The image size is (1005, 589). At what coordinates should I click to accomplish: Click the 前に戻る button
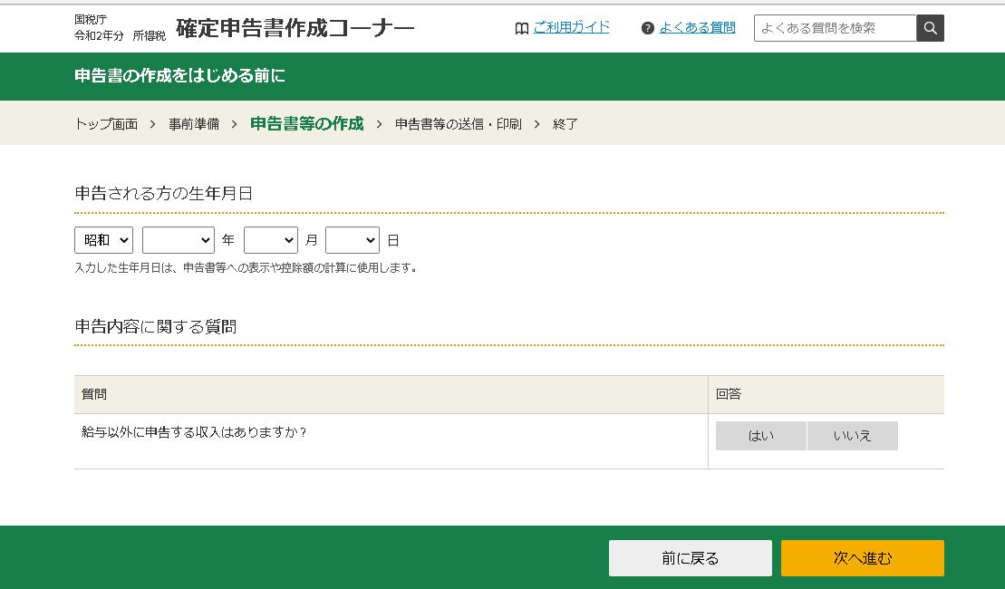690,558
